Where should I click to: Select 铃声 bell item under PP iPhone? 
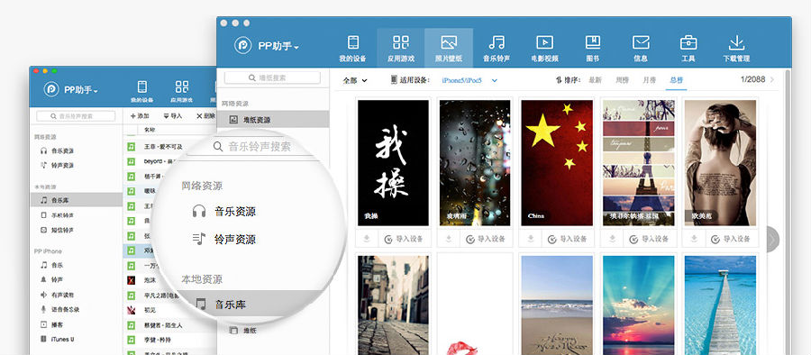51,279
